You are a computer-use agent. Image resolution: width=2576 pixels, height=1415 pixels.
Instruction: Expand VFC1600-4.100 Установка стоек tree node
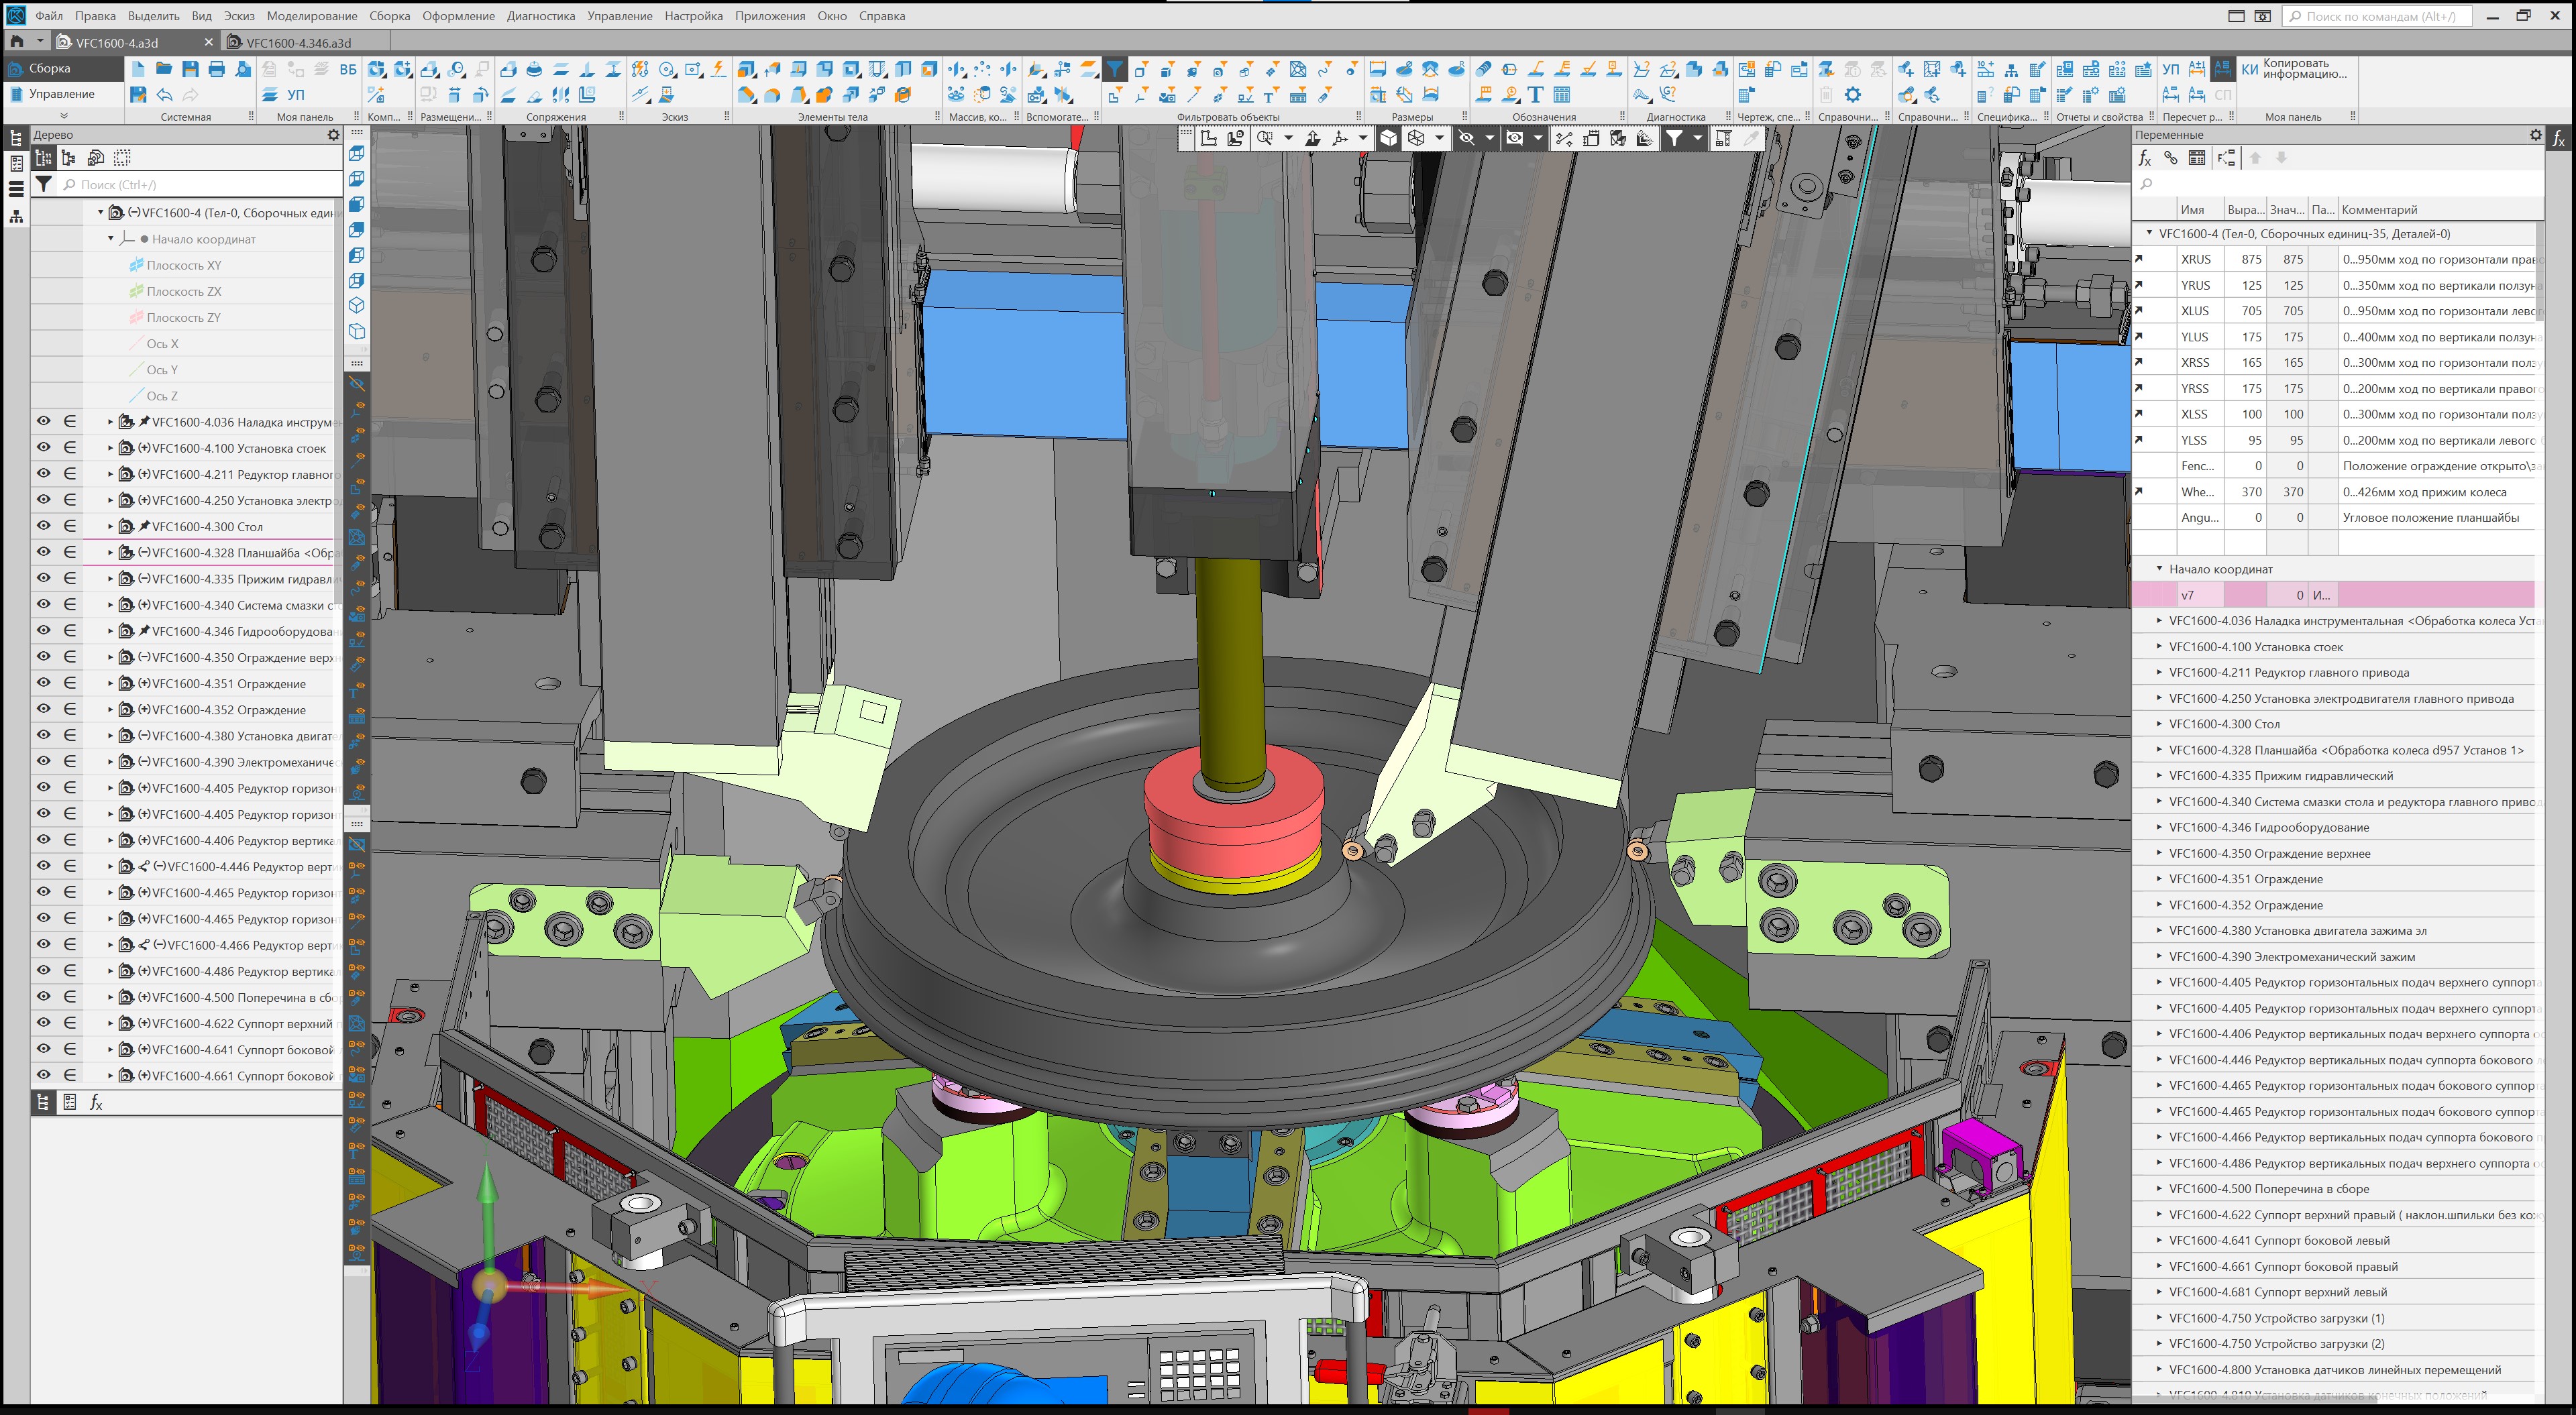(110, 448)
